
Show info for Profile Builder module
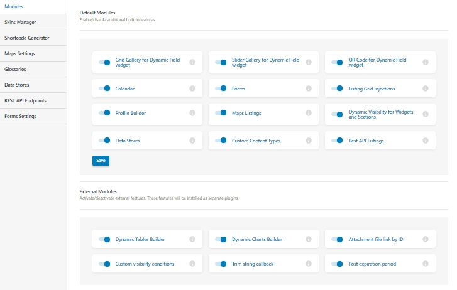click(x=192, y=114)
